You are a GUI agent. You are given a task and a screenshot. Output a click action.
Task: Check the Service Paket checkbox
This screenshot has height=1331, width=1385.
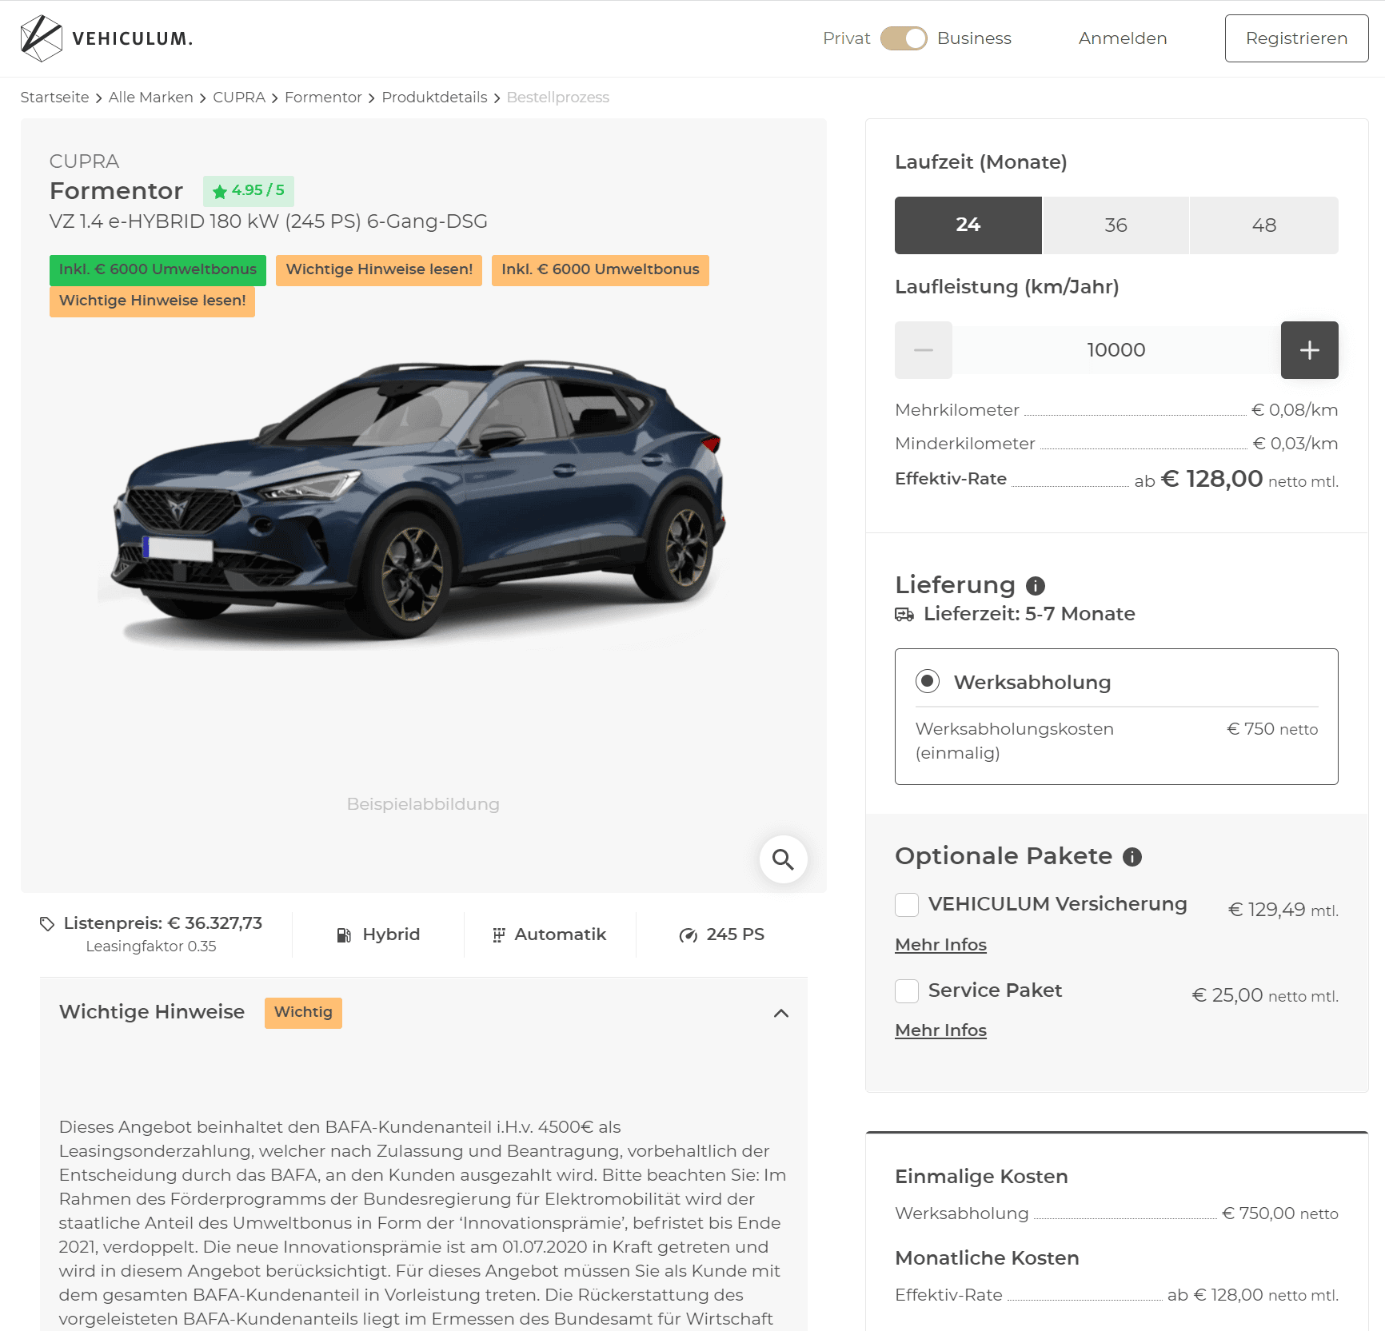click(907, 991)
